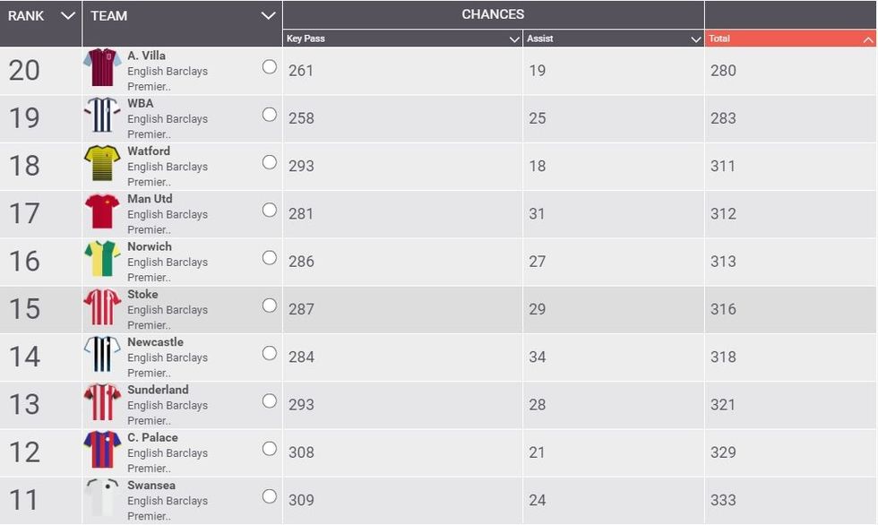The height and width of the screenshot is (525, 878).
Task: Open the TEAM column dropdown arrow
Action: (268, 15)
